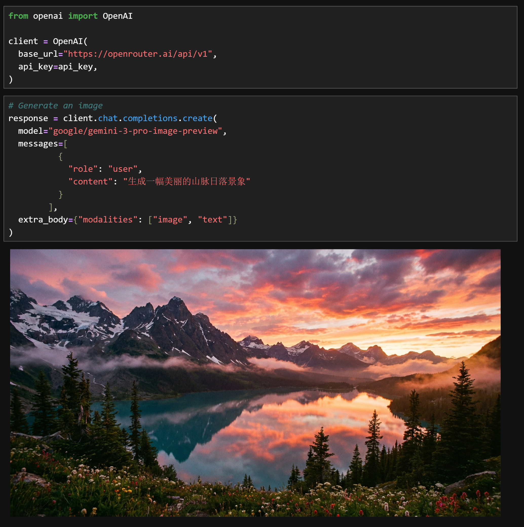
Task: Click the "client.chat.completions.create(" call
Action: pos(140,118)
